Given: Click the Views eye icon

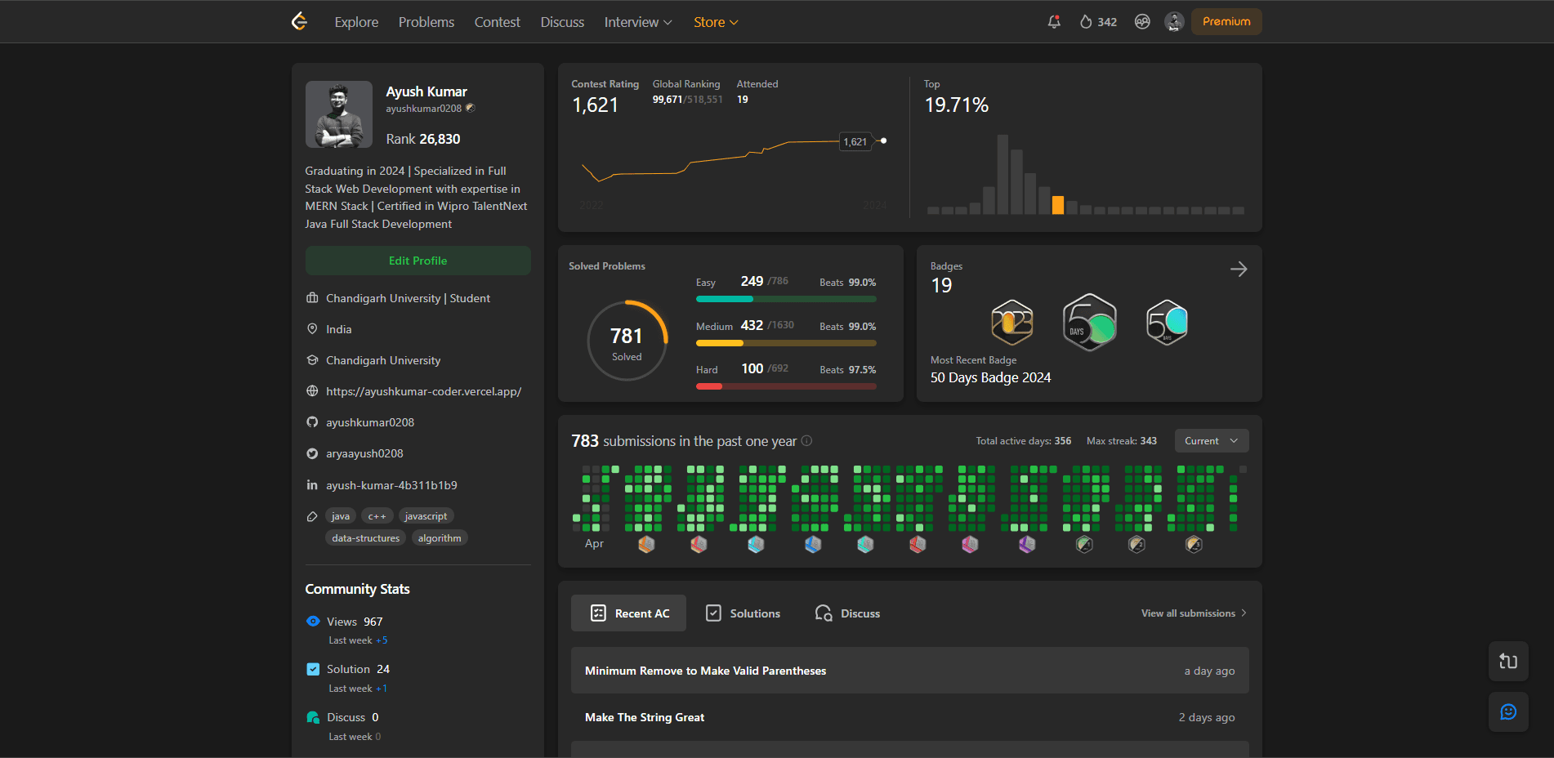Looking at the screenshot, I should click(x=313, y=622).
